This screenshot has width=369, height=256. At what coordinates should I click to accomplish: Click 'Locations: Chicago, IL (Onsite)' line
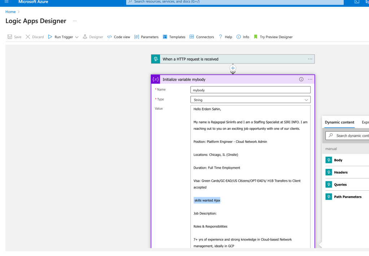point(216,155)
